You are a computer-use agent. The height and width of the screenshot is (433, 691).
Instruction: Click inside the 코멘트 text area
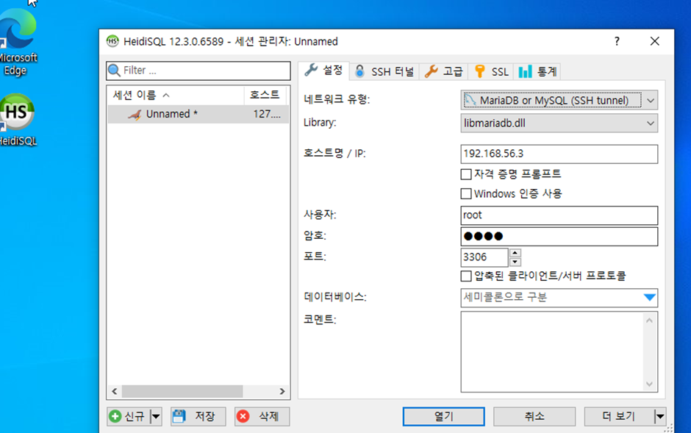[552, 352]
